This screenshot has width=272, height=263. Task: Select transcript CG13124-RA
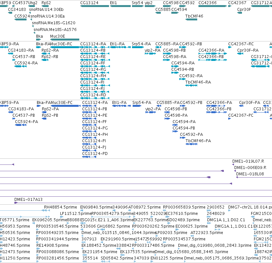tap(95, 47)
